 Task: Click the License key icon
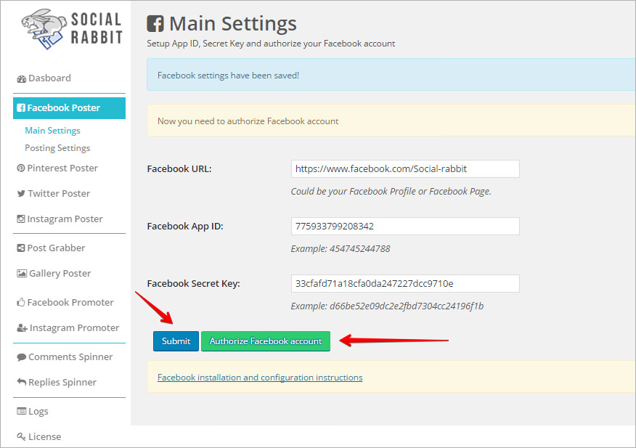pyautogui.click(x=21, y=436)
